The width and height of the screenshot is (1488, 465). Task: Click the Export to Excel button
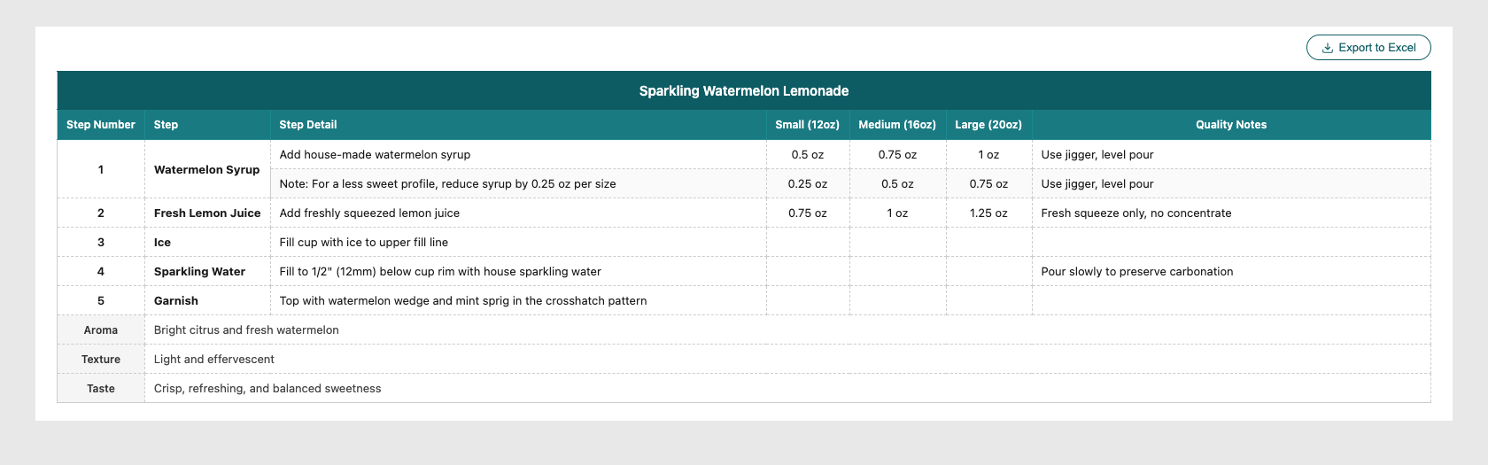tap(1368, 48)
